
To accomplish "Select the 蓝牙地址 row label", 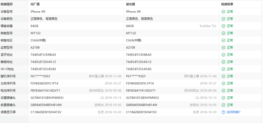I will pos(6,55).
